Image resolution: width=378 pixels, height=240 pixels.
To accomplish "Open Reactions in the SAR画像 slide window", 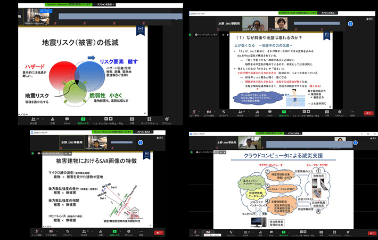I will click(129, 233).
